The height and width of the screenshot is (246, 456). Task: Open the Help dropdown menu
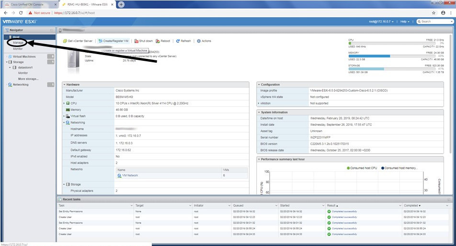click(405, 22)
